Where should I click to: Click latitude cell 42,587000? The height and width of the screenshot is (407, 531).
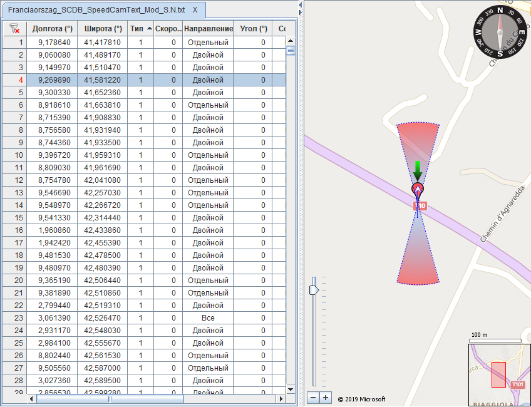[x=103, y=368]
